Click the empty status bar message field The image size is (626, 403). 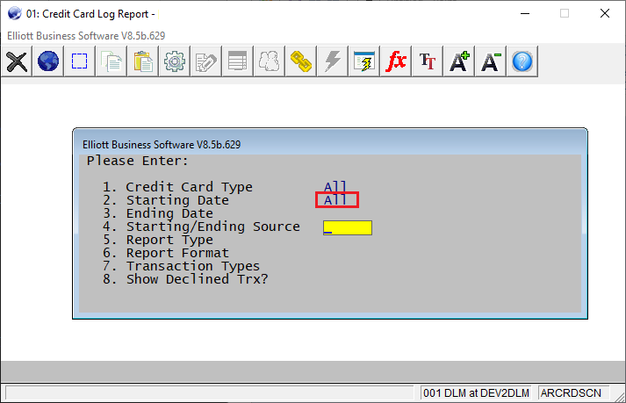click(210, 393)
